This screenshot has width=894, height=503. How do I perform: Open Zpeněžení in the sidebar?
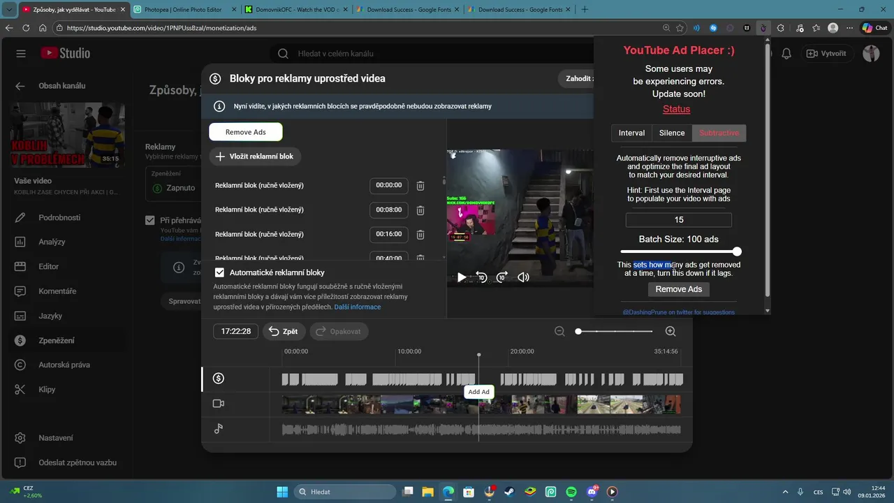tap(56, 340)
